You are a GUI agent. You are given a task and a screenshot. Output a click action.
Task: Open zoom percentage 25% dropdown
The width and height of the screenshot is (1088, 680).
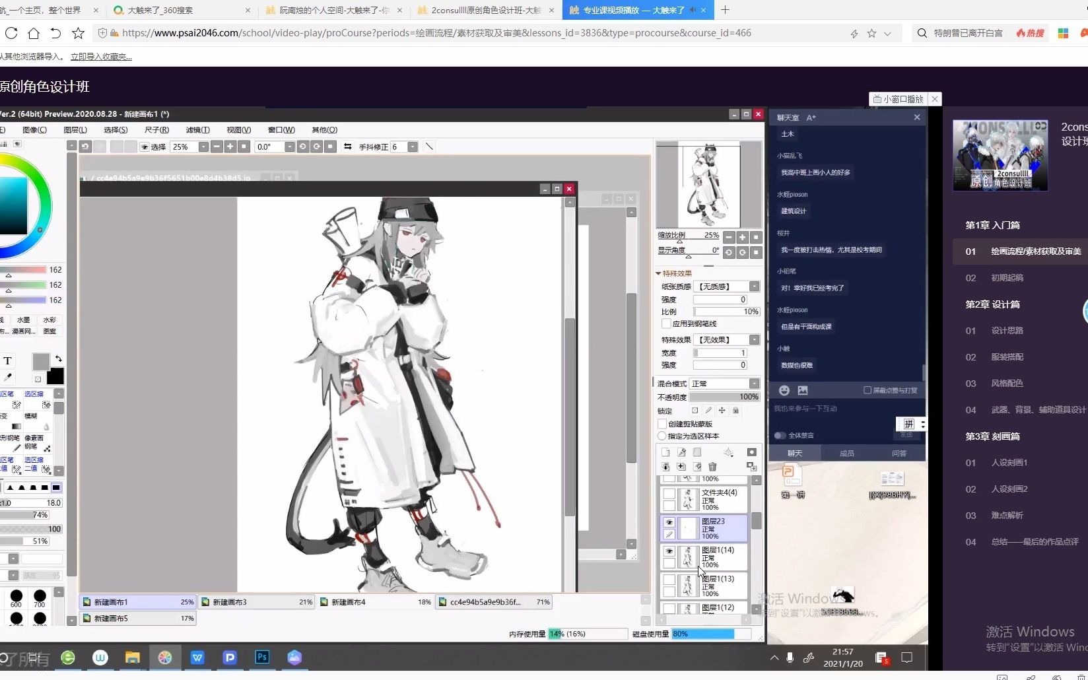click(203, 147)
